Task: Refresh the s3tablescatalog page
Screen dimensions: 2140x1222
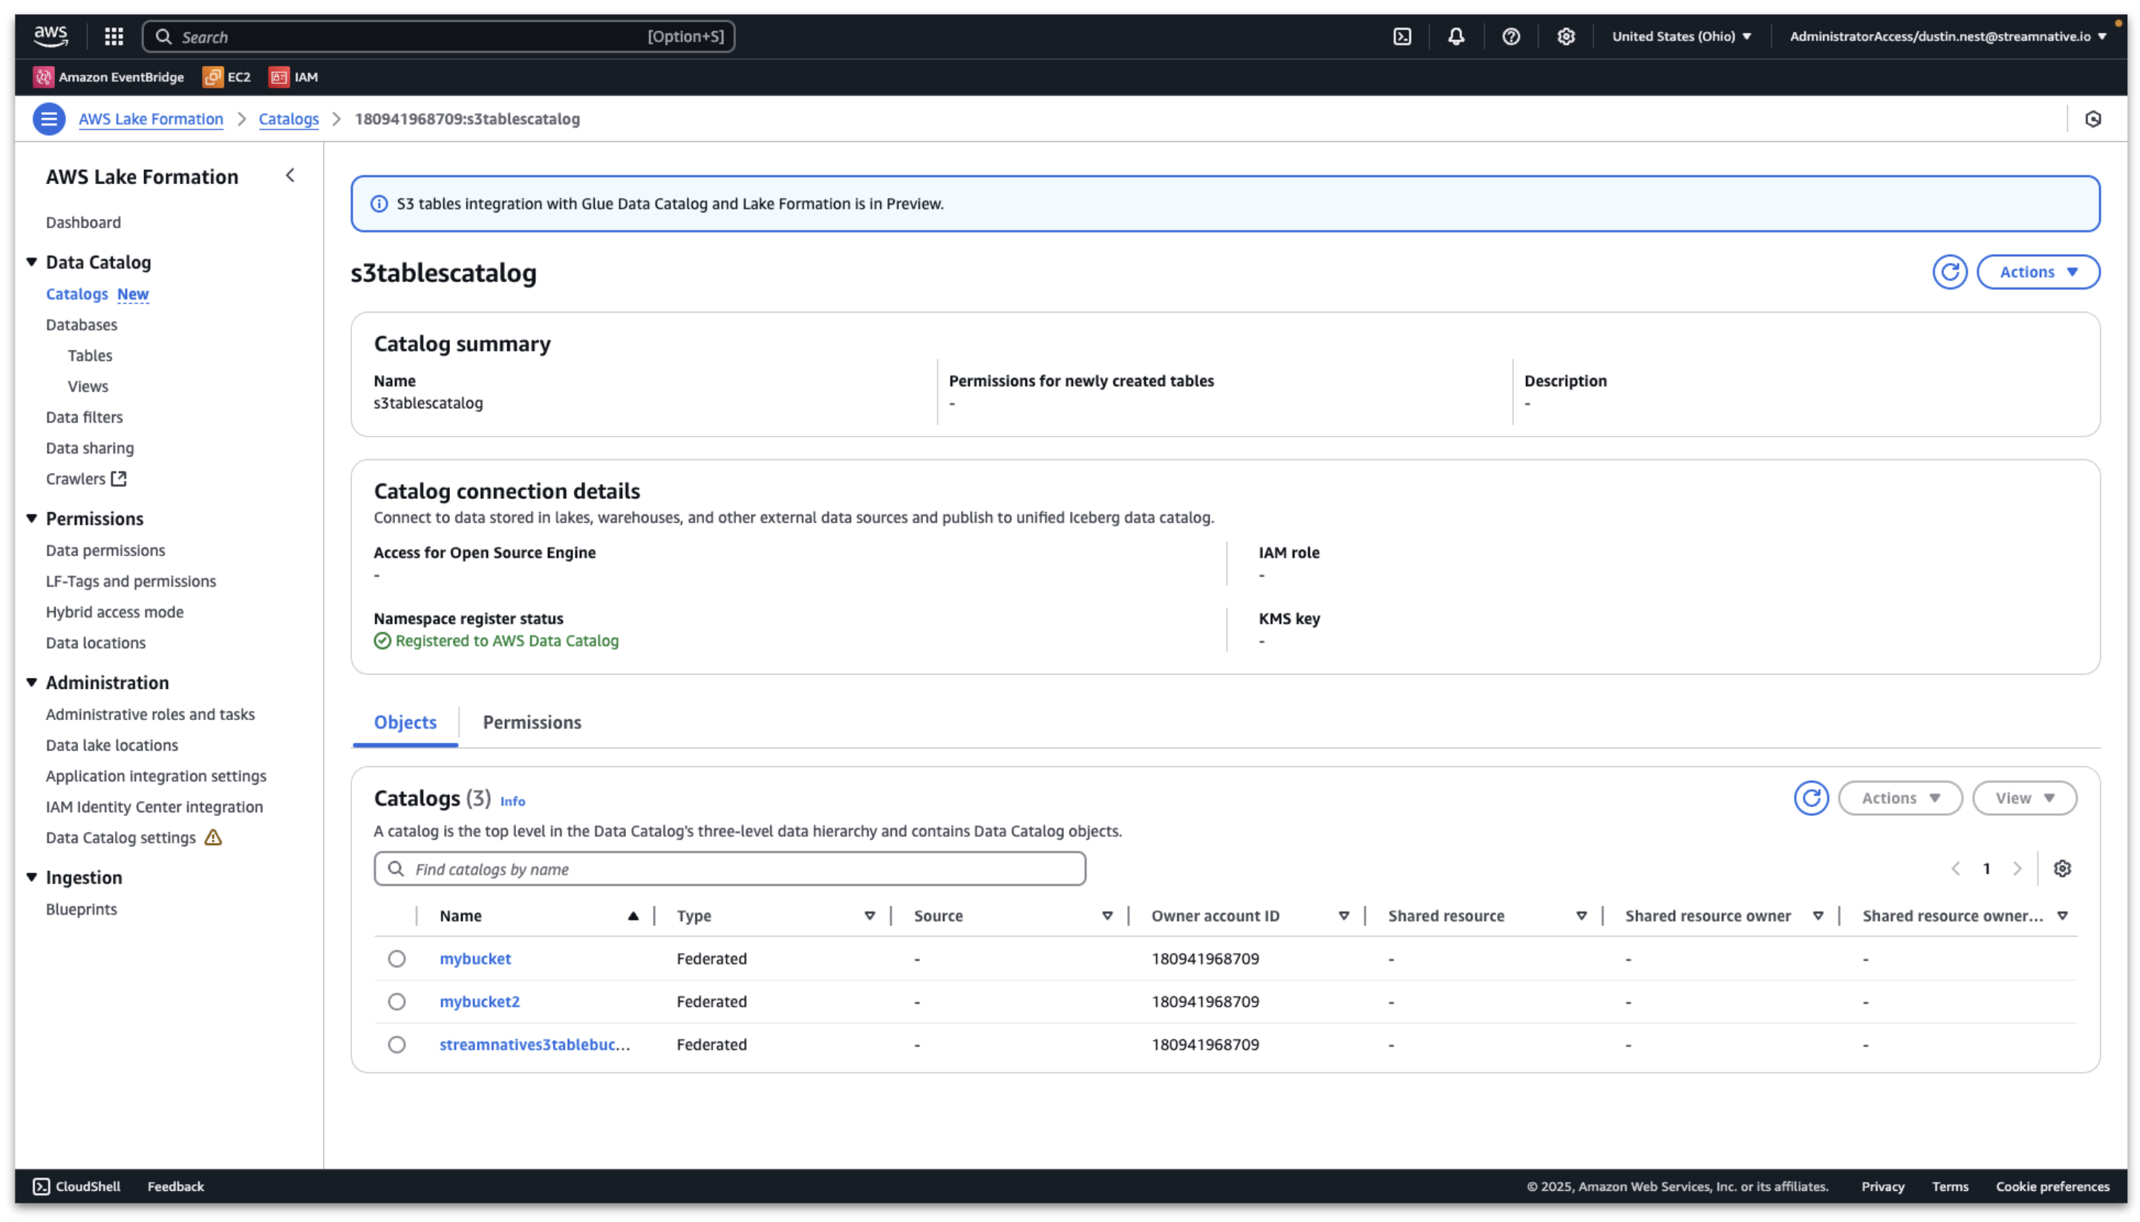Action: pyautogui.click(x=1948, y=272)
